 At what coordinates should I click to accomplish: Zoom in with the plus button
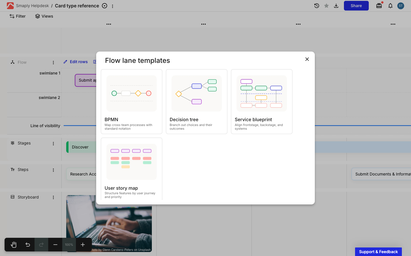83,245
